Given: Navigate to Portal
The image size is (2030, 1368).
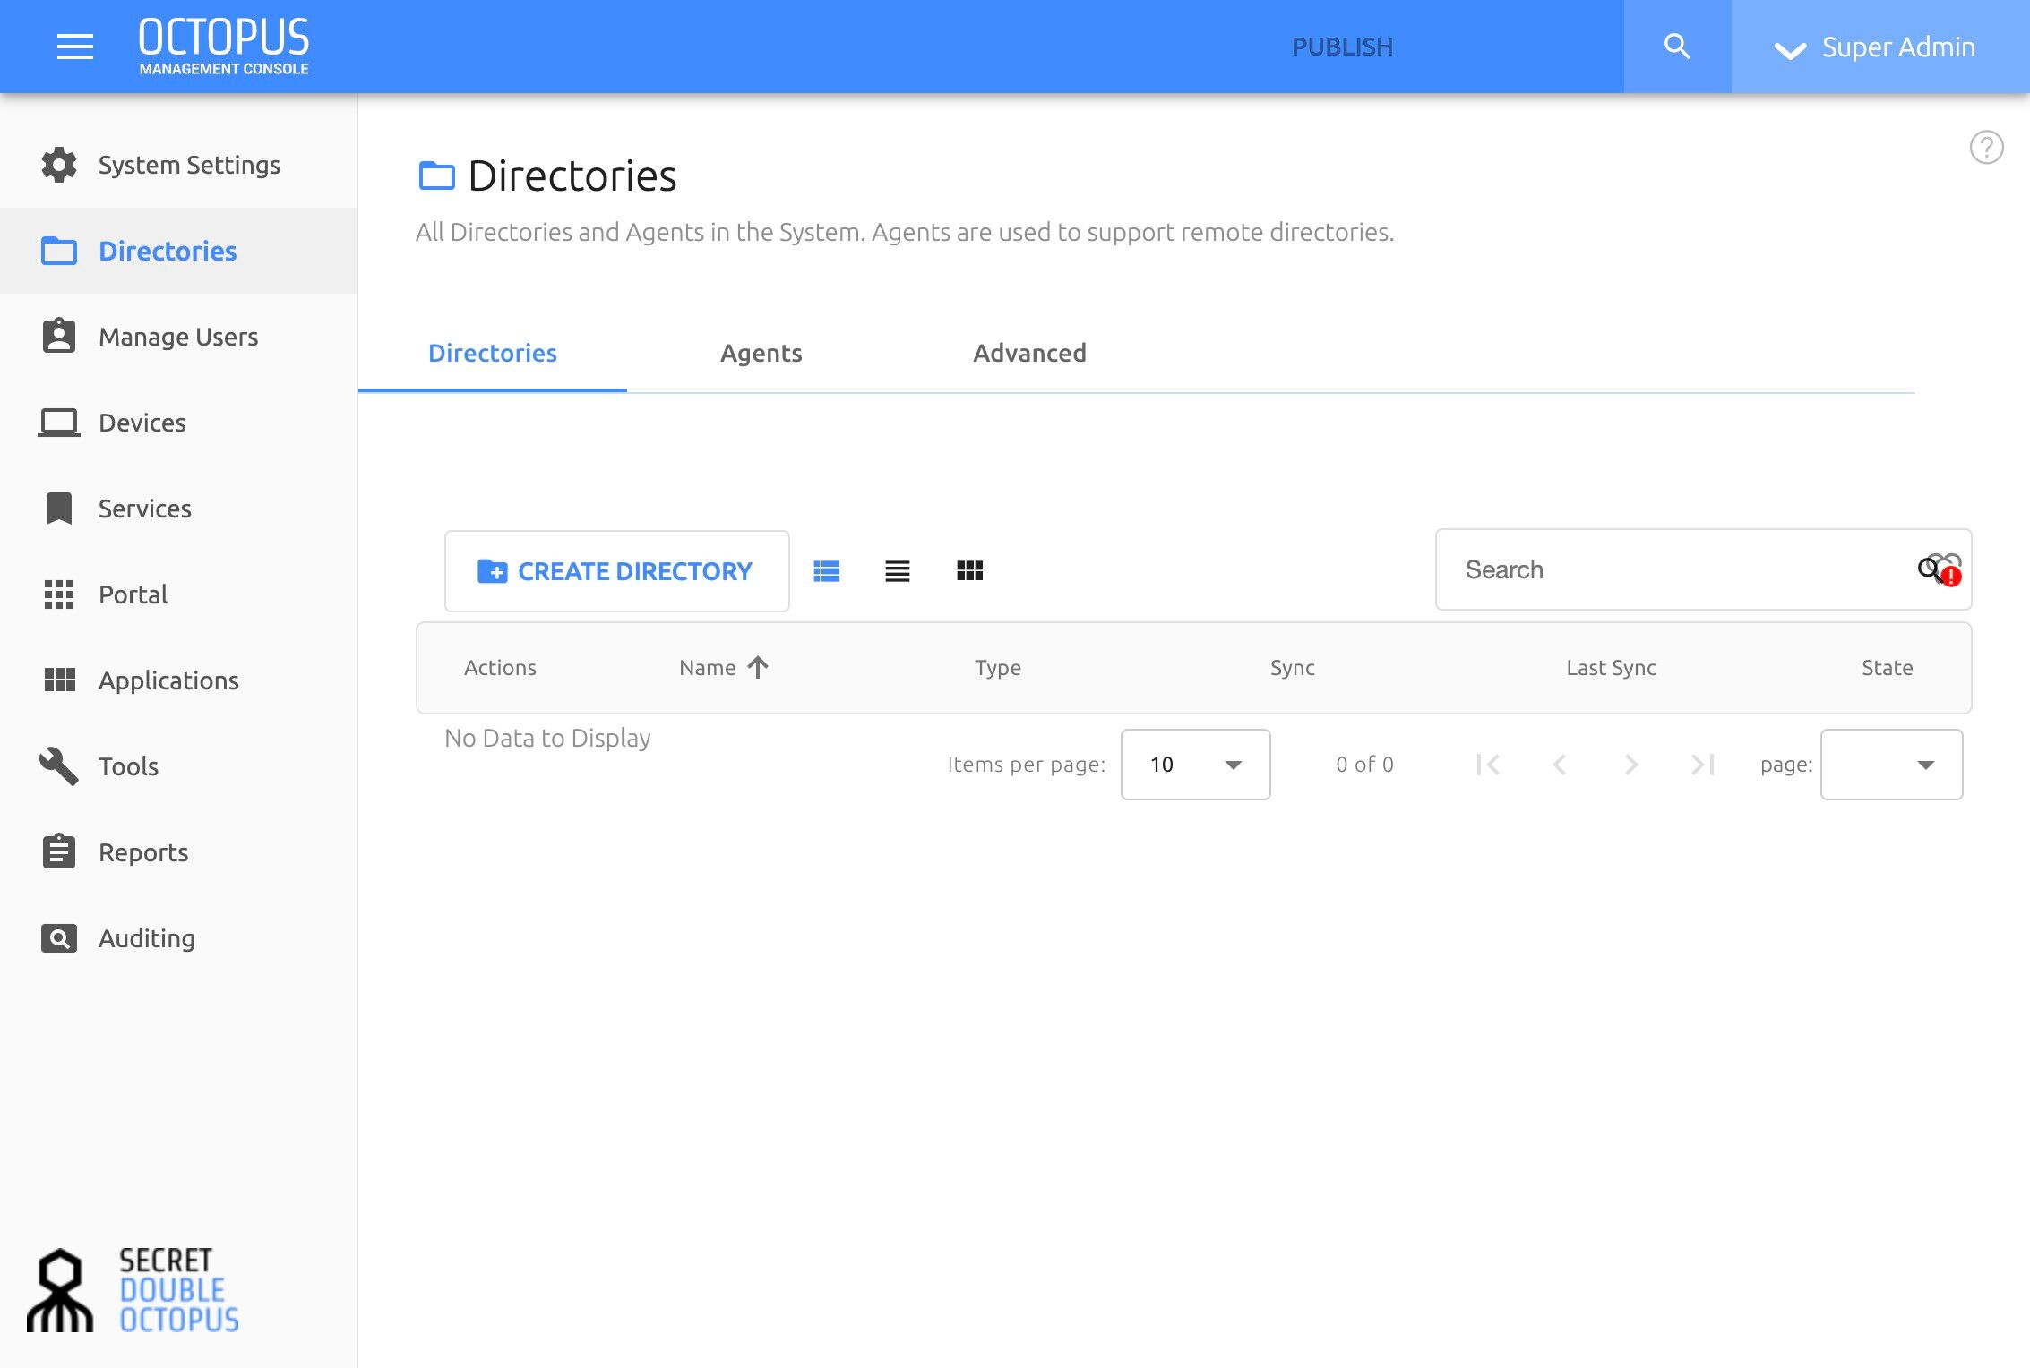Looking at the screenshot, I should [x=179, y=594].
